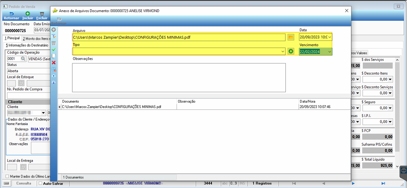Click gray plus add icon in attachment sidebar
The height and width of the screenshot is (188, 407).
[54, 30]
